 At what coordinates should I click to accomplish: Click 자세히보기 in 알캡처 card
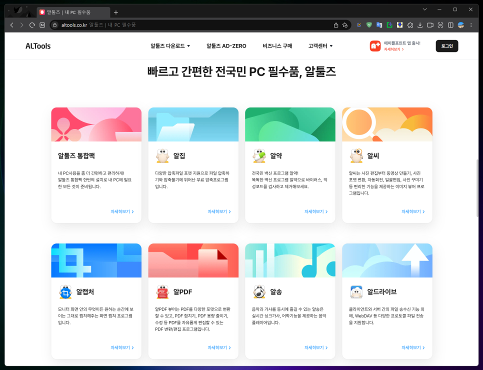click(x=122, y=347)
